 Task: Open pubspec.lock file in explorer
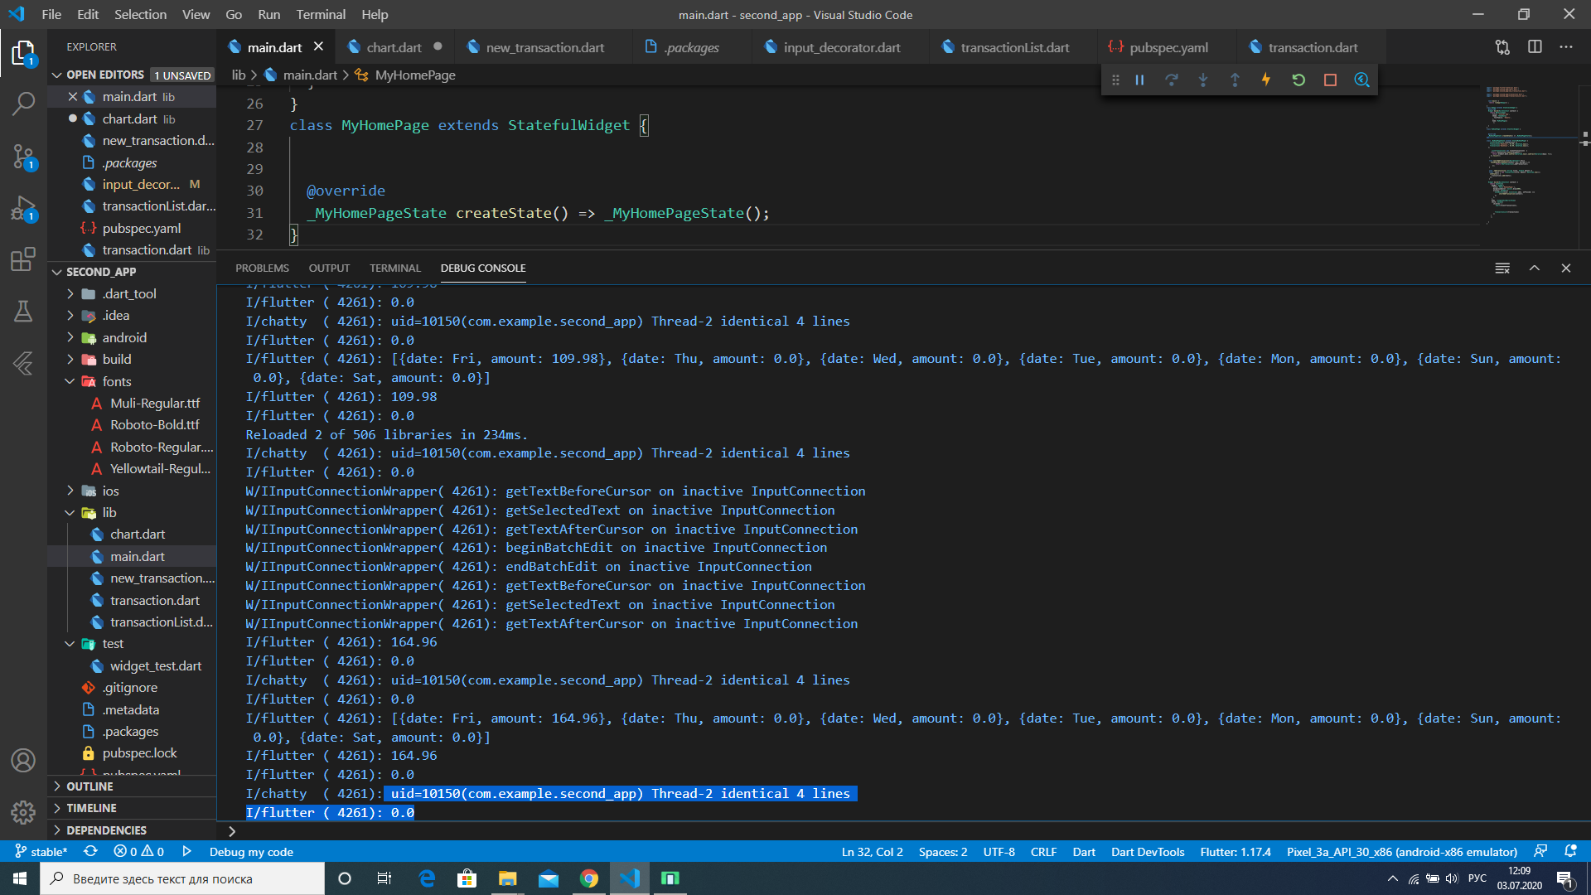(x=139, y=753)
